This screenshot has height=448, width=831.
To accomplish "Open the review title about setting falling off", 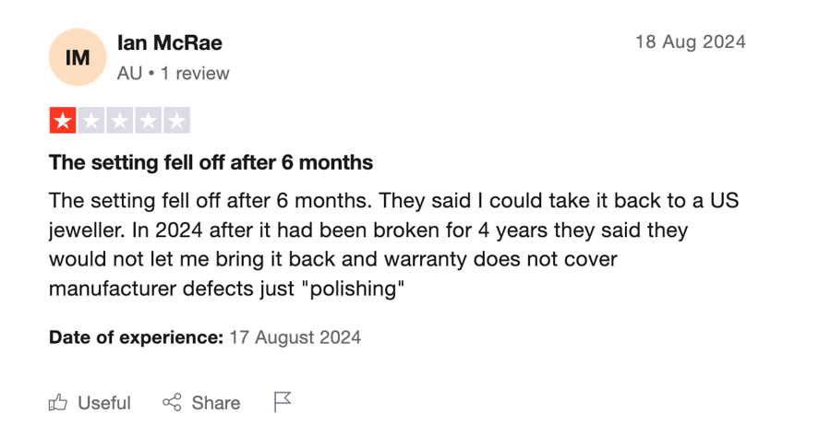I will (x=211, y=162).
